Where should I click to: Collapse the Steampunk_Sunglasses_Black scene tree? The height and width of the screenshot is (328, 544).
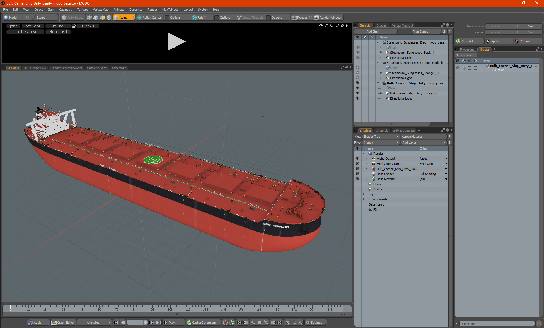[x=378, y=42]
